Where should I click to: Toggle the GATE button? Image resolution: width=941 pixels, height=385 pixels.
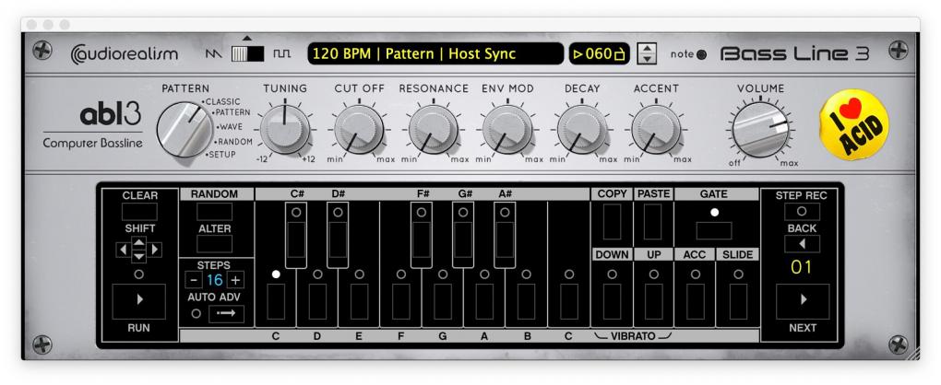coord(714,230)
